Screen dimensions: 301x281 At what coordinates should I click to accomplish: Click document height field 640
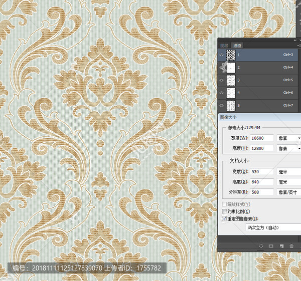coord(262,182)
